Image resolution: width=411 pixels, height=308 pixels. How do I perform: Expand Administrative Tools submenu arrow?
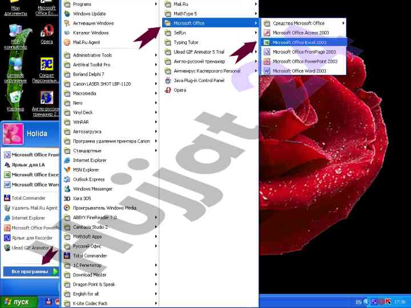(156, 55)
